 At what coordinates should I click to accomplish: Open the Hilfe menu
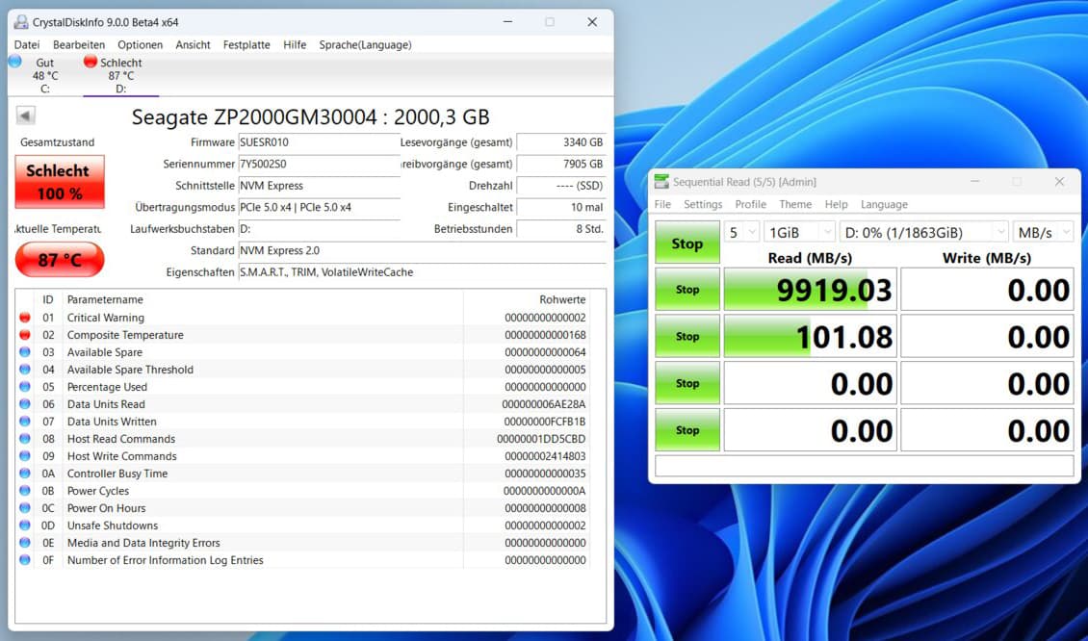coord(295,45)
